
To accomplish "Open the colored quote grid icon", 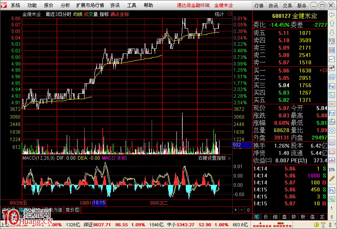I will [332, 50].
